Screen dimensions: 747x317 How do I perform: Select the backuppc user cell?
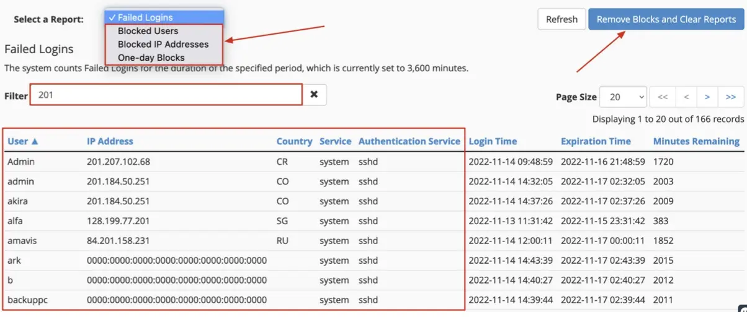[27, 300]
